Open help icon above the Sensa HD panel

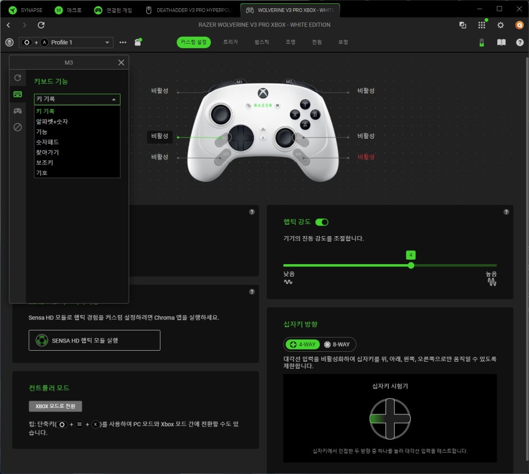(252, 292)
